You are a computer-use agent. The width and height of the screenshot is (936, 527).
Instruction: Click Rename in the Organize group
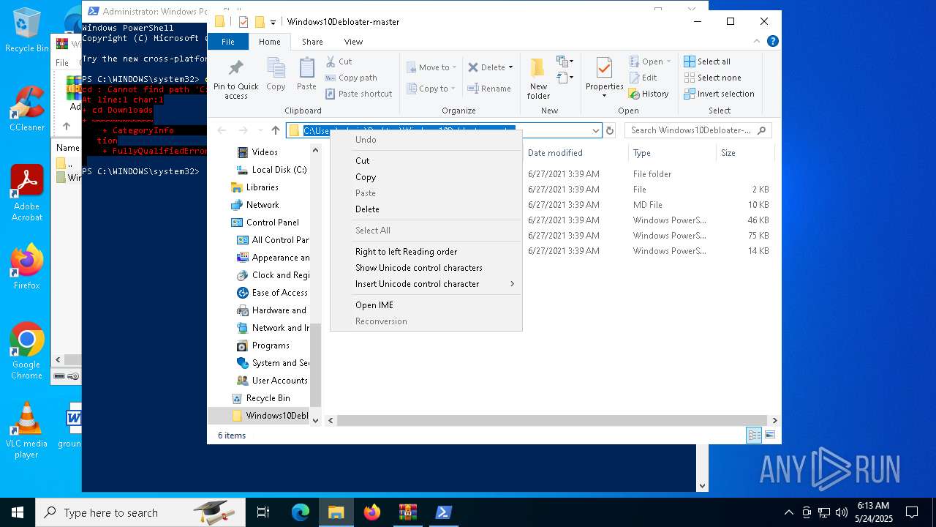pyautogui.click(x=489, y=89)
